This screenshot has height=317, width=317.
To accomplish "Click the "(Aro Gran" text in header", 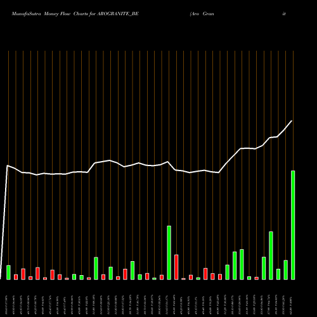I will [x=202, y=14].
